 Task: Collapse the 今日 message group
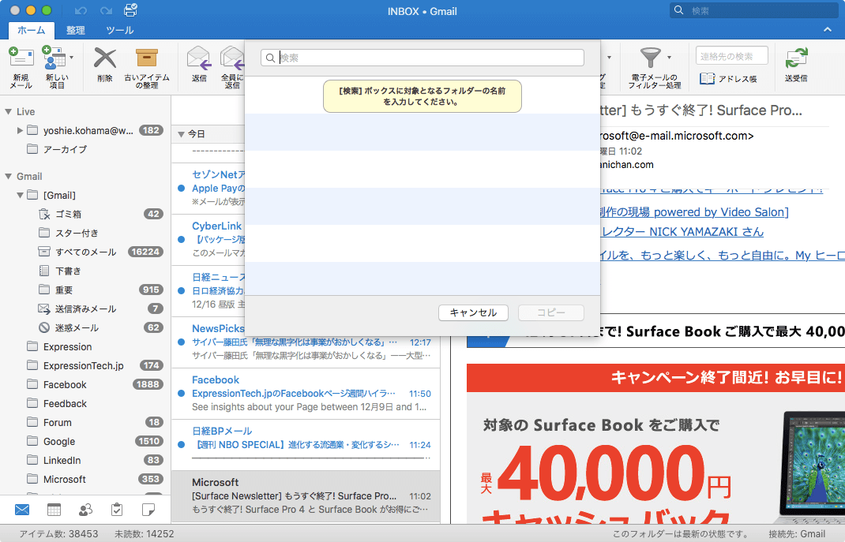(x=181, y=134)
